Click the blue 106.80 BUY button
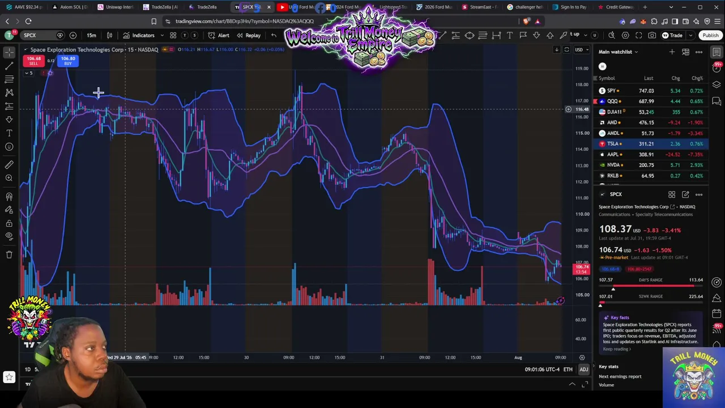 pos(68,61)
